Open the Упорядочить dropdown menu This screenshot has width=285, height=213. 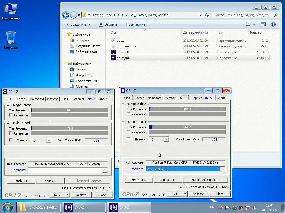78,24
